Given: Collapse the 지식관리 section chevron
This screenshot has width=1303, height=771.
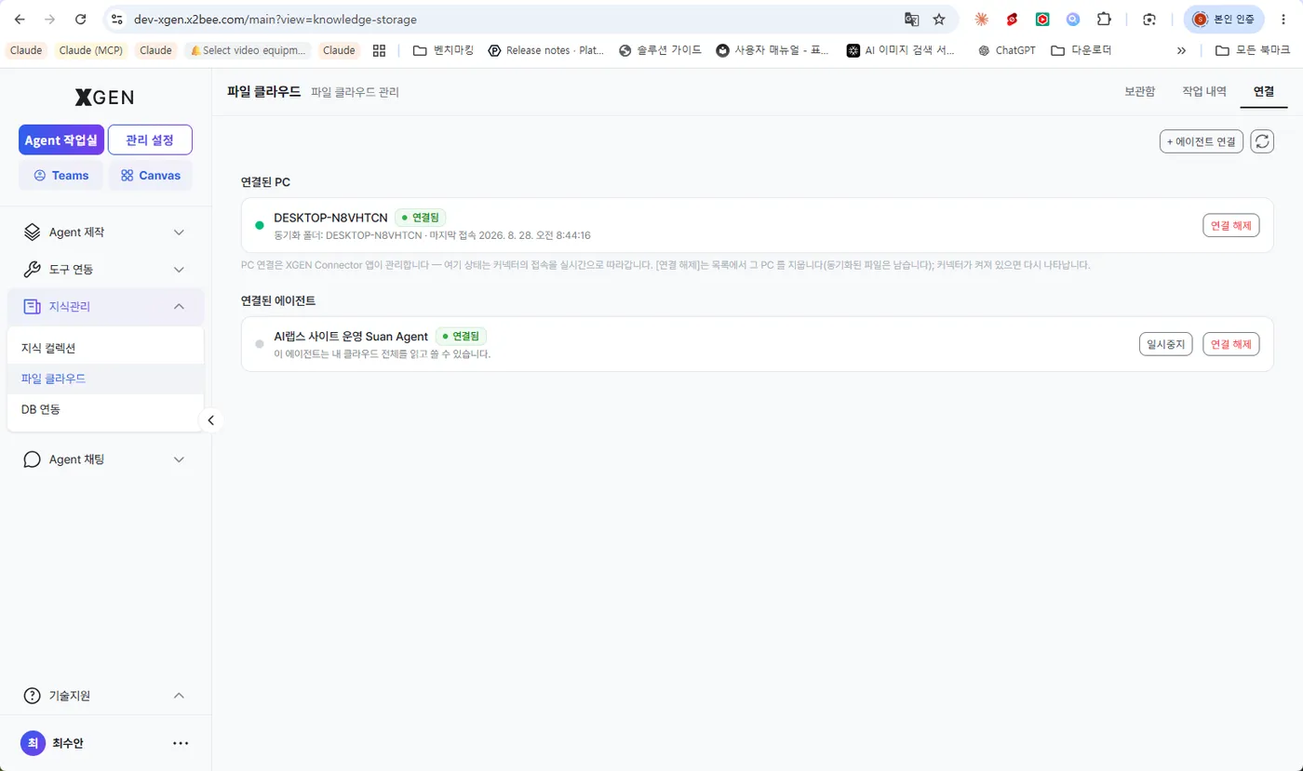Looking at the screenshot, I should (180, 306).
